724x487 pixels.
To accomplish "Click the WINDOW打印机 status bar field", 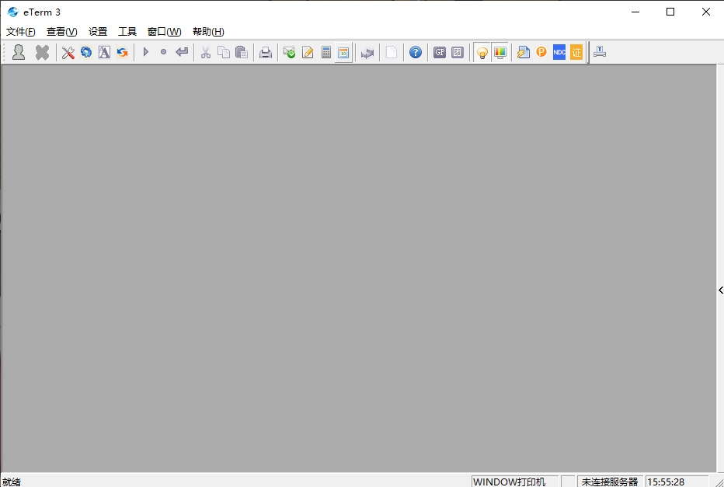I will [510, 482].
